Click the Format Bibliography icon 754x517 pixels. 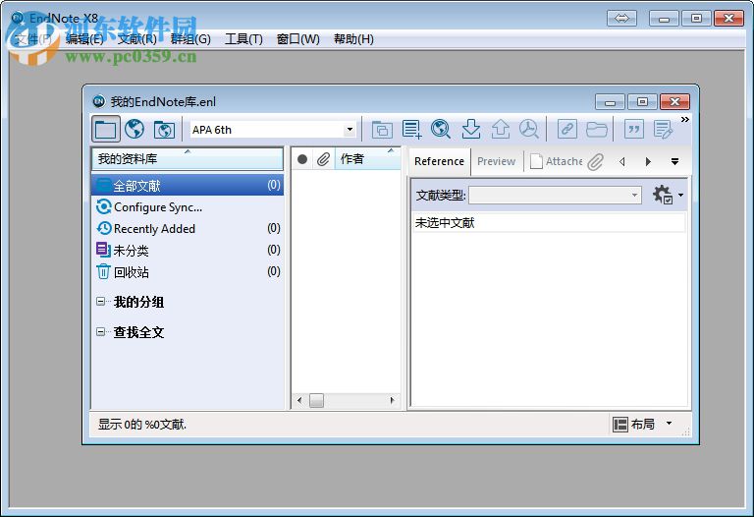coord(663,129)
